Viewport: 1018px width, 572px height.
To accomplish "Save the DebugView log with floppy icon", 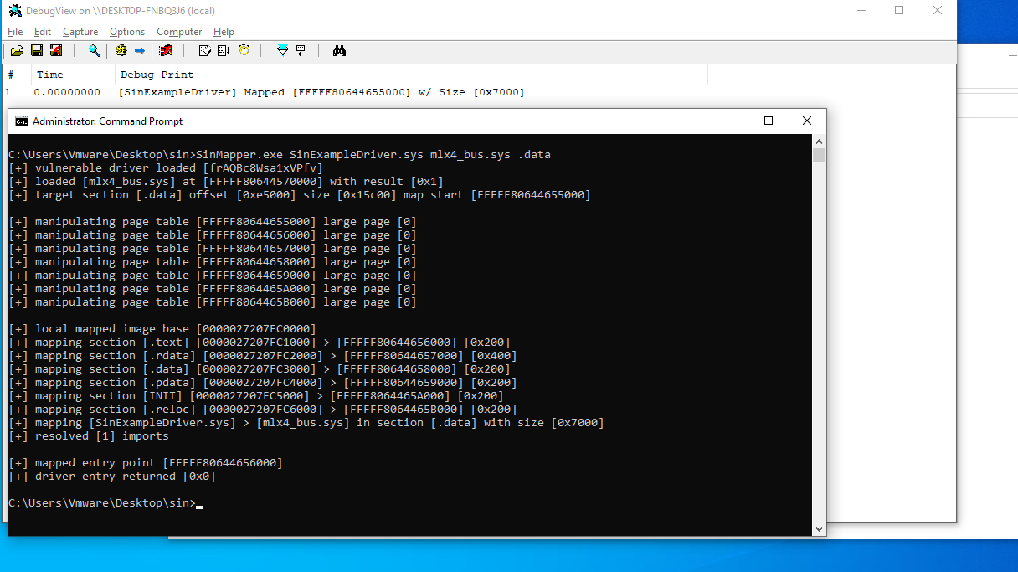I will pos(37,51).
